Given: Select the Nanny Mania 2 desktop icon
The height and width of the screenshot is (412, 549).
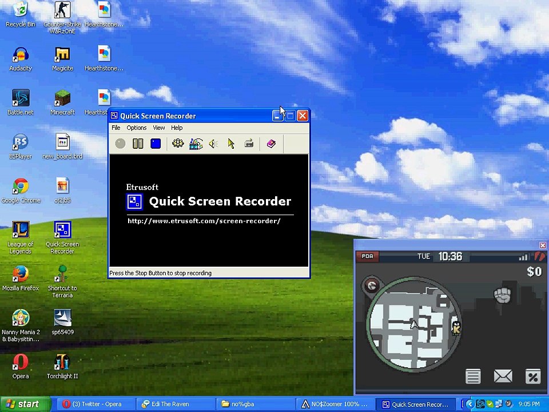Looking at the screenshot, I should pos(21,326).
